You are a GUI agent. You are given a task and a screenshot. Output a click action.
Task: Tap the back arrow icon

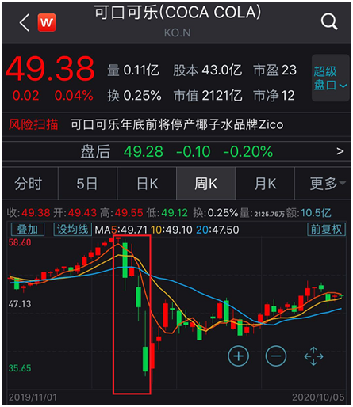[25, 22]
